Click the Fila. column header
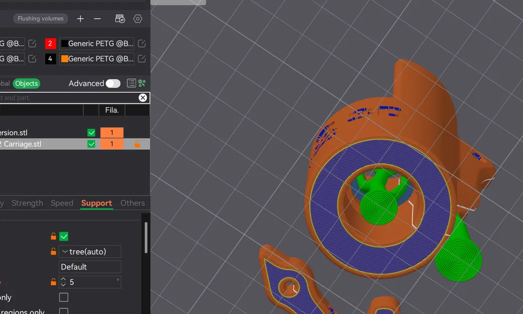This screenshot has width=523, height=314. [112, 110]
